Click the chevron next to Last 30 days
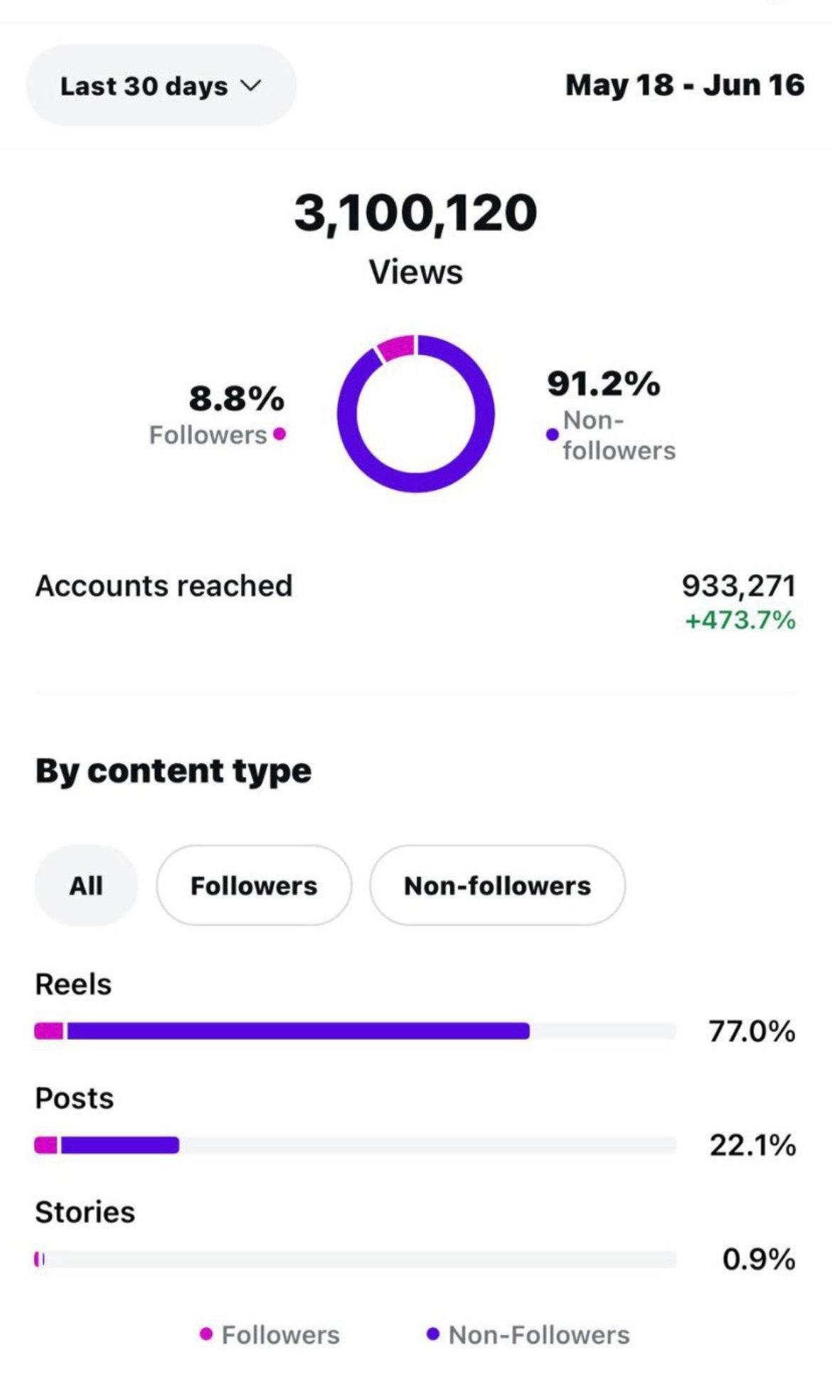This screenshot has width=832, height=1392. point(250,86)
